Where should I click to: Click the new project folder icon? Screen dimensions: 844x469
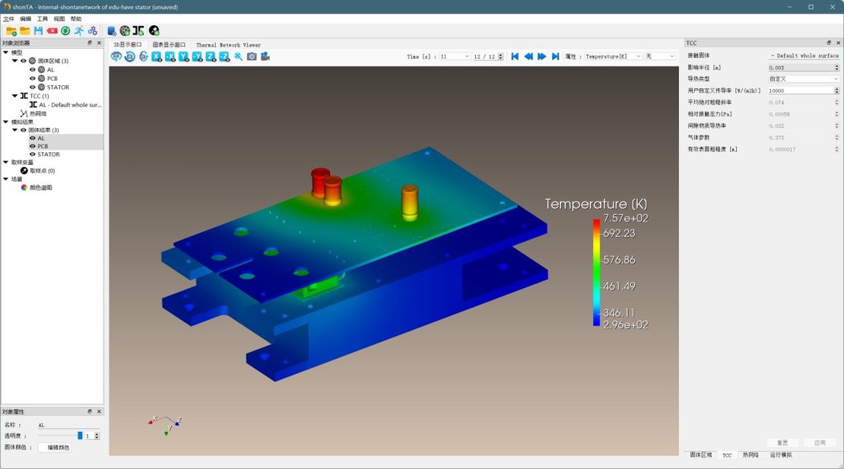tap(11, 30)
